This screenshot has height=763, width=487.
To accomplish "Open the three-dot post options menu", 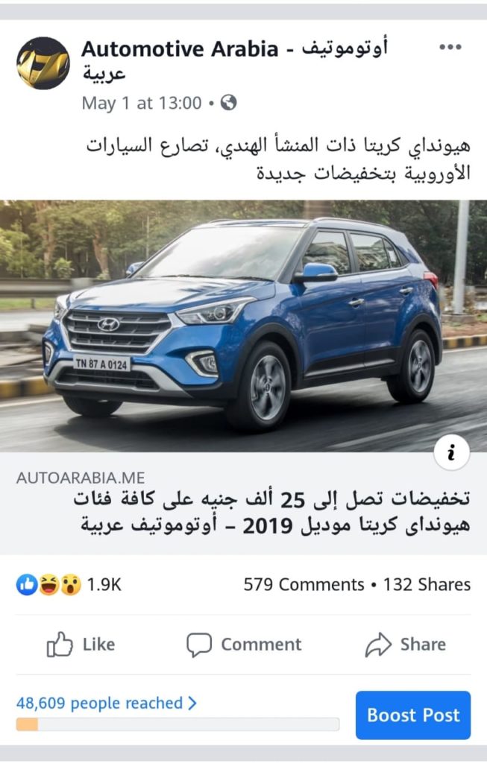I will pyautogui.click(x=450, y=47).
